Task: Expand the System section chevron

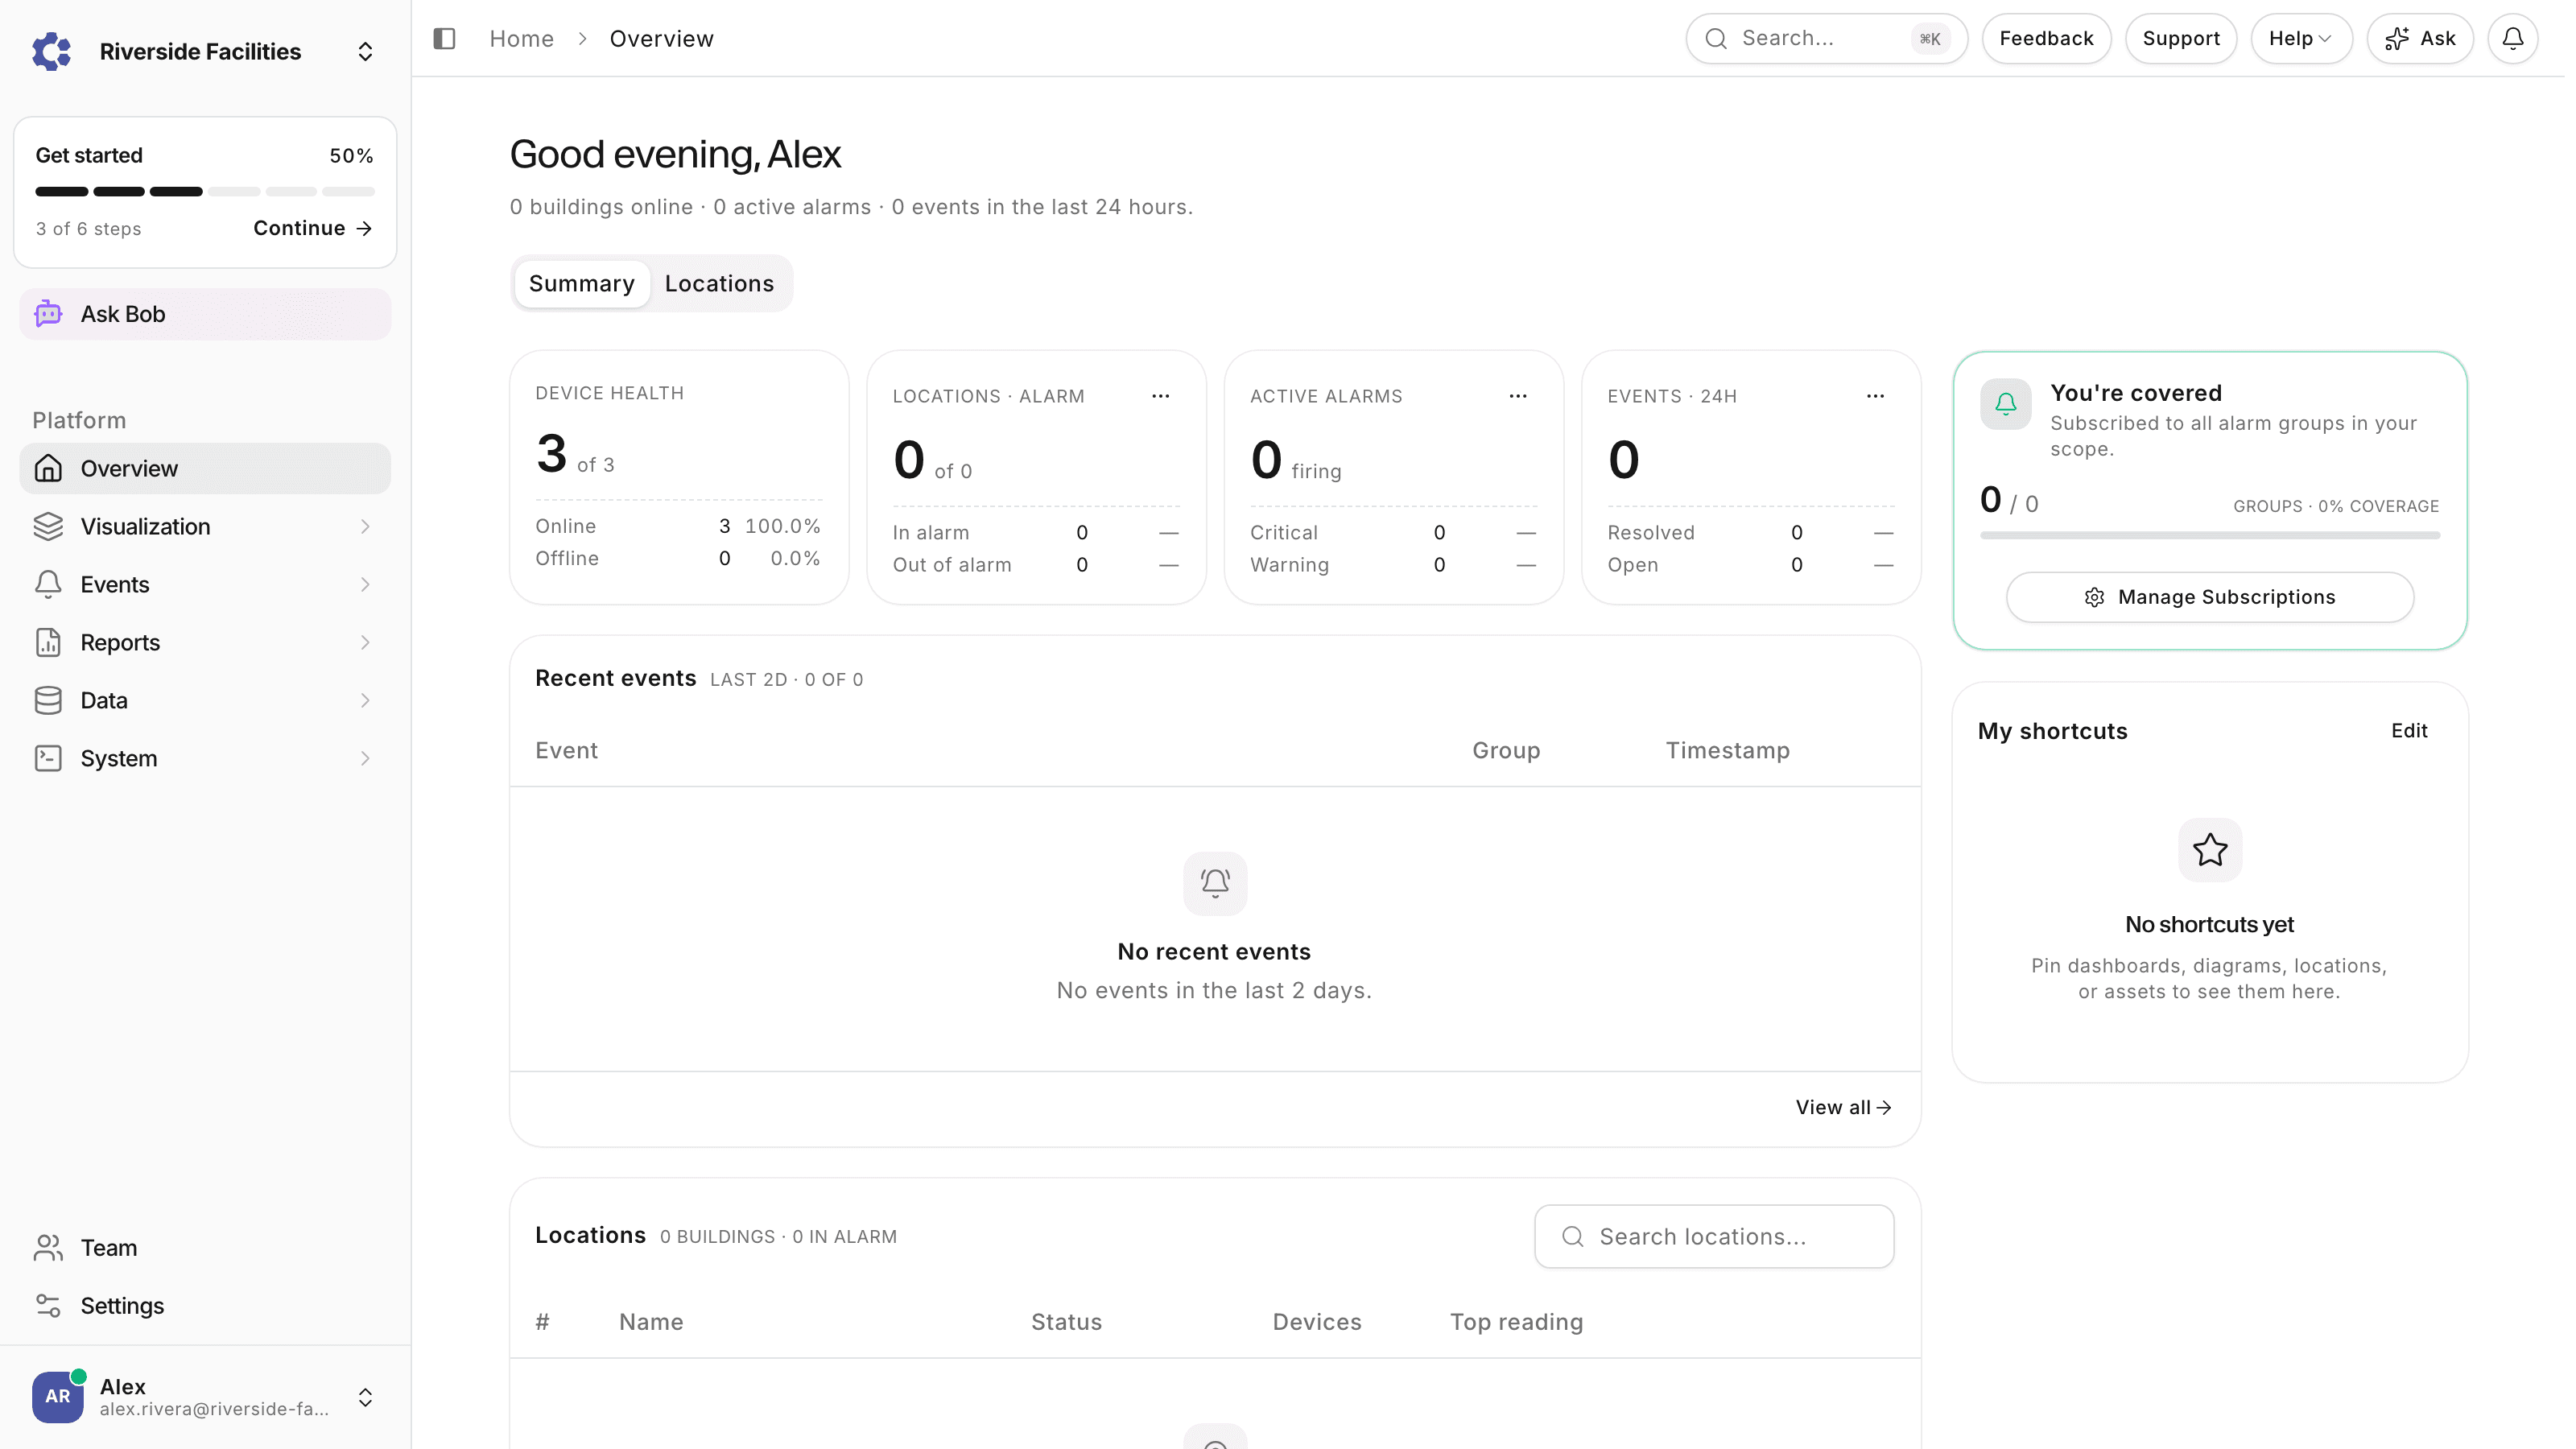Action: coord(365,758)
